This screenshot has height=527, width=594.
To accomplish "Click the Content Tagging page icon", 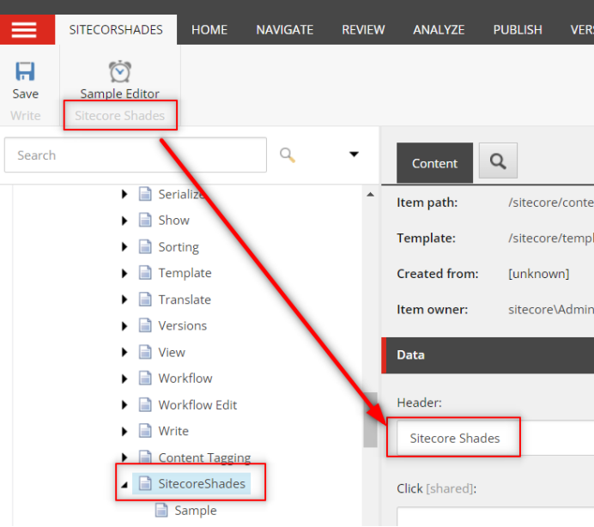I will click(145, 457).
